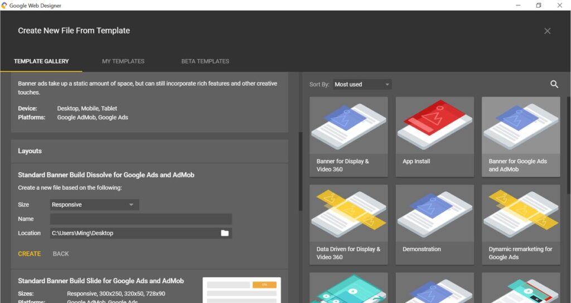Click the BACK button
Viewport: 571px width, 303px height.
61,254
